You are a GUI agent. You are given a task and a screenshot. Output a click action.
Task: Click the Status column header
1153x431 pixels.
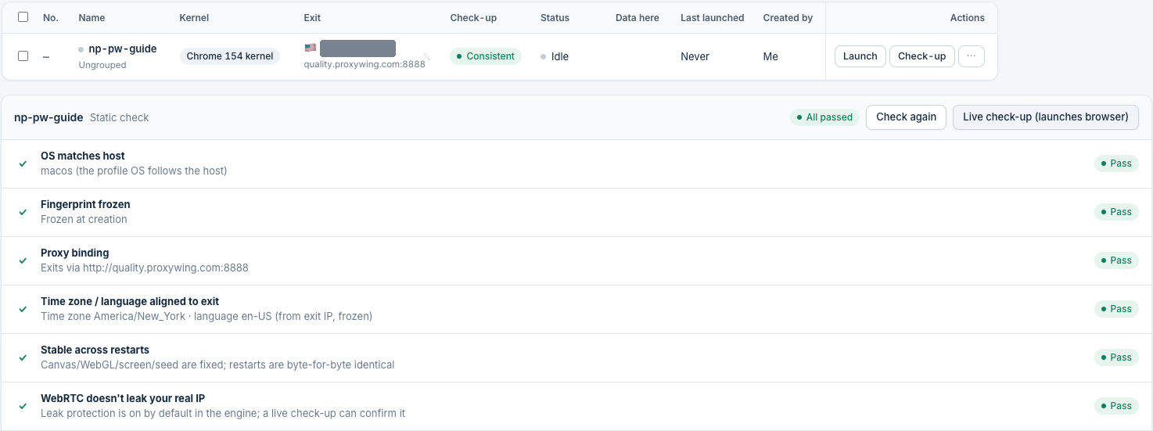(x=555, y=17)
